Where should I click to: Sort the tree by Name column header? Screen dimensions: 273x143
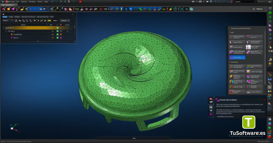(x=24, y=25)
